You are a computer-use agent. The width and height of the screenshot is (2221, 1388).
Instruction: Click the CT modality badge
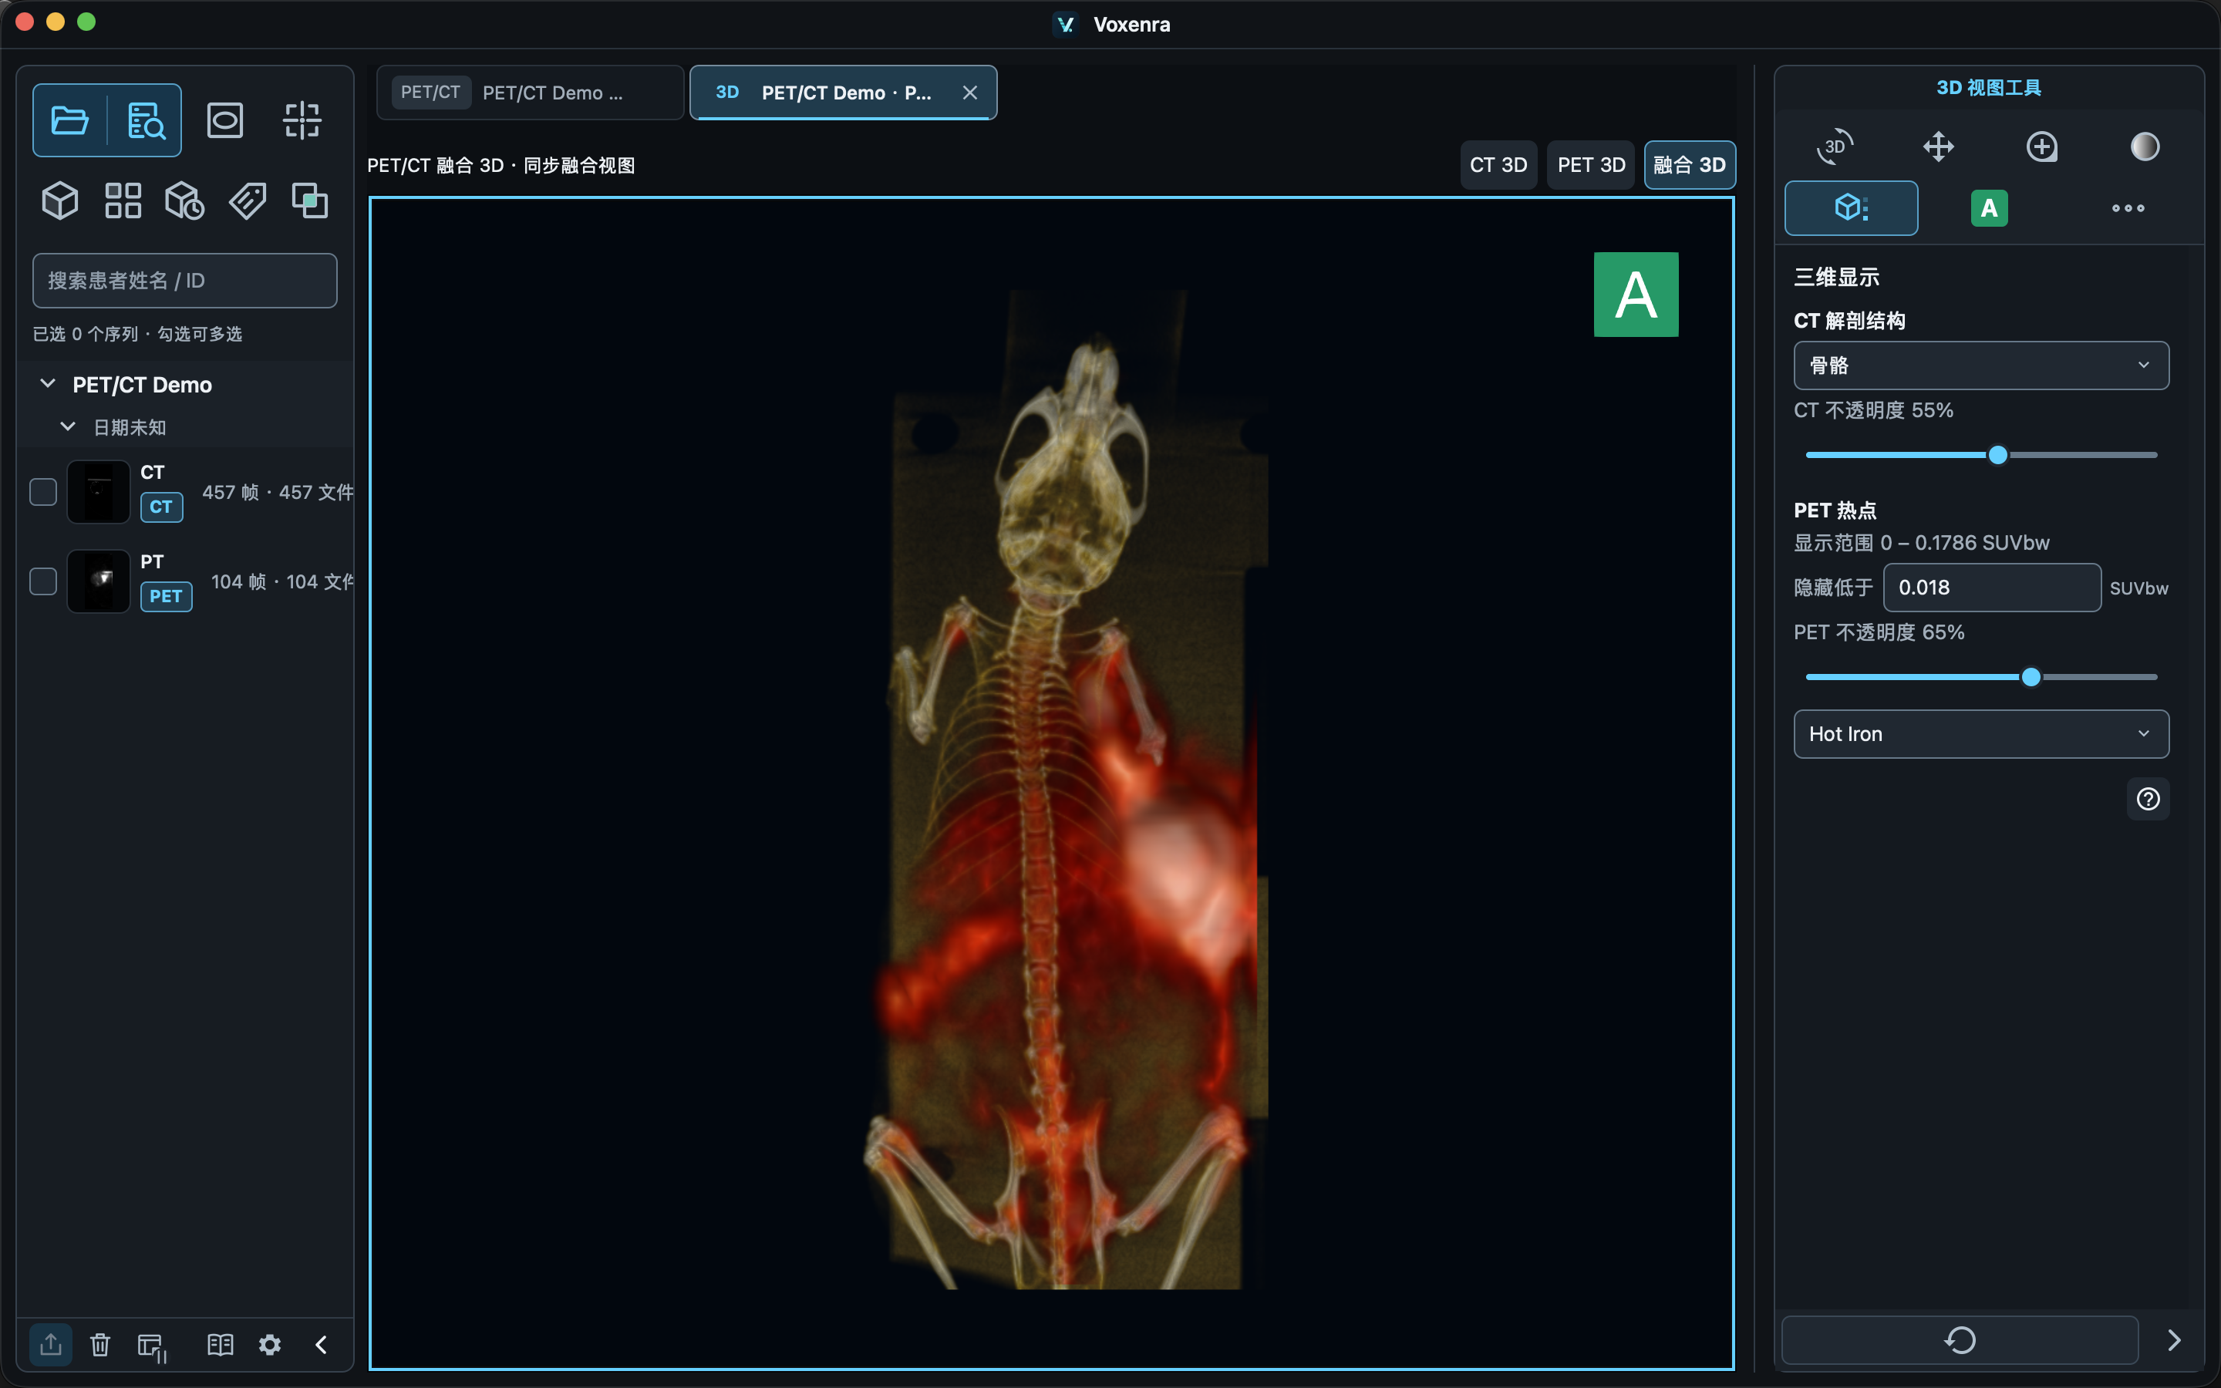161,507
